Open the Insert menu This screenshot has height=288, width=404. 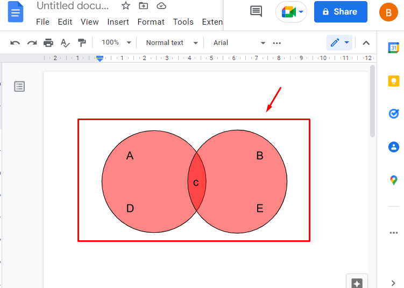click(x=118, y=22)
